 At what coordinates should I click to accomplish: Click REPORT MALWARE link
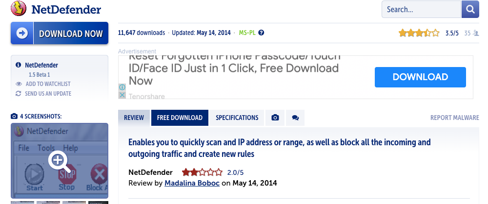tap(455, 118)
